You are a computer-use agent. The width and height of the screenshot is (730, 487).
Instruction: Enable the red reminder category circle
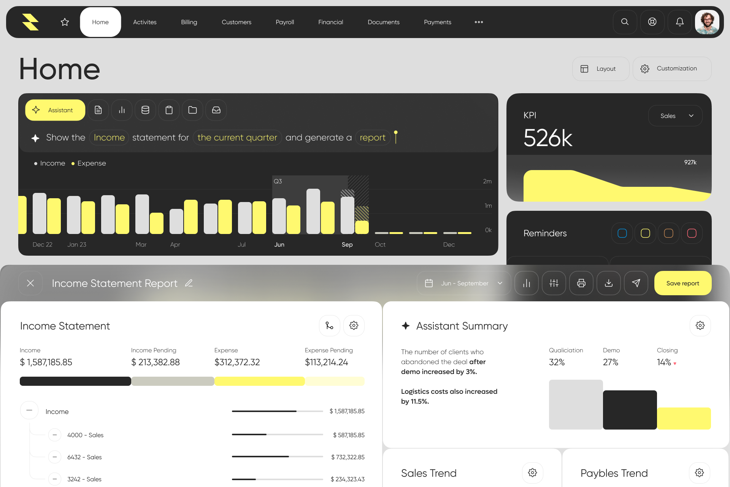692,233
